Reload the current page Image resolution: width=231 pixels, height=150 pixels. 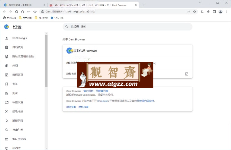(17, 12)
